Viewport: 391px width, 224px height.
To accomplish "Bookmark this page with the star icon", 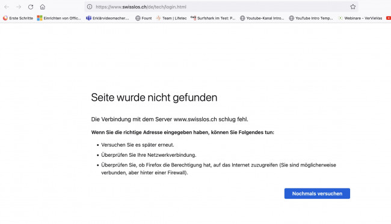I will (353, 7).
